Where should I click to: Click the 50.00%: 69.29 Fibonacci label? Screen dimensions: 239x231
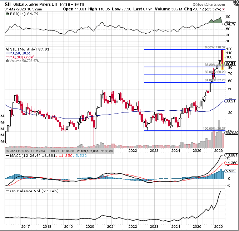tap(215, 72)
